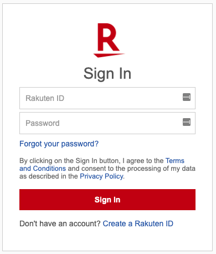Click "consent to the processing of my data" text
This screenshot has width=216, height=254.
point(138,169)
